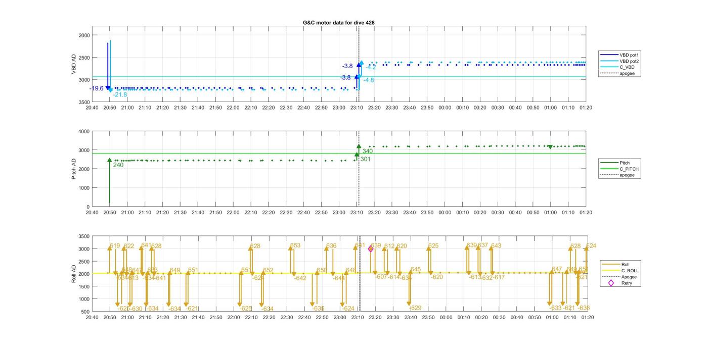The image size is (708, 350).
Task: Click the '643' roll value label
Action: pos(496,246)
